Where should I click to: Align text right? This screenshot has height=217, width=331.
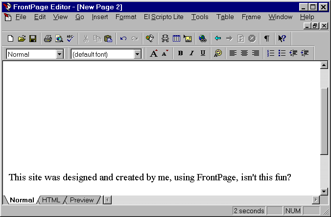pos(256,53)
